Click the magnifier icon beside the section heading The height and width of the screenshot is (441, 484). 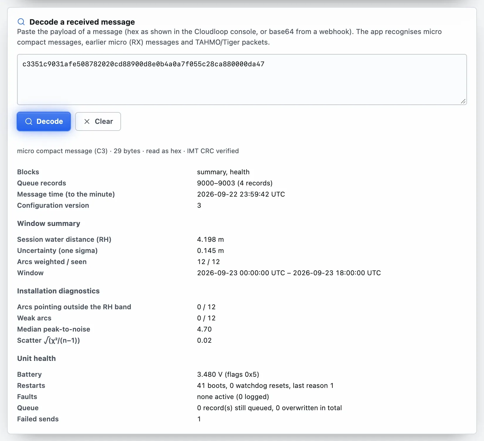[x=21, y=22]
